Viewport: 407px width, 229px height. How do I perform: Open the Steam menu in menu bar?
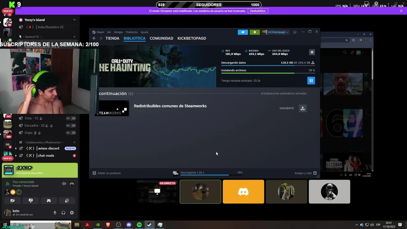pyautogui.click(x=100, y=32)
